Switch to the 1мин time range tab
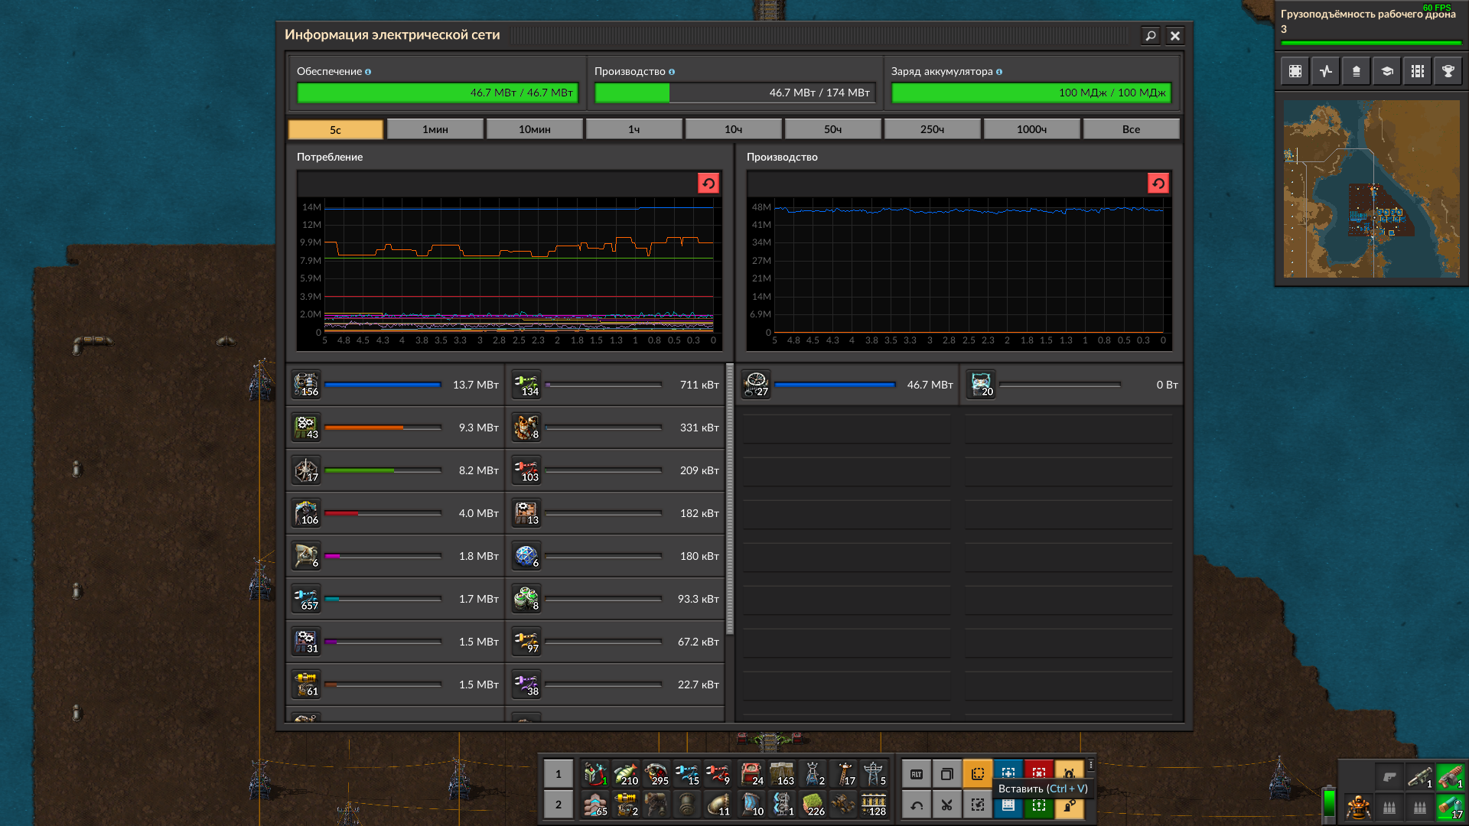Screen dimensions: 1469x826 pos(435,129)
